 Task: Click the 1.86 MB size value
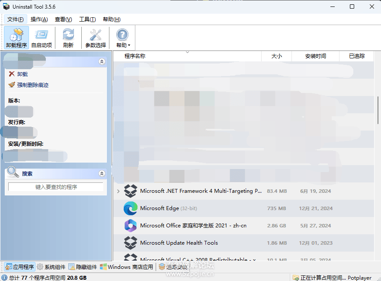click(x=277, y=243)
